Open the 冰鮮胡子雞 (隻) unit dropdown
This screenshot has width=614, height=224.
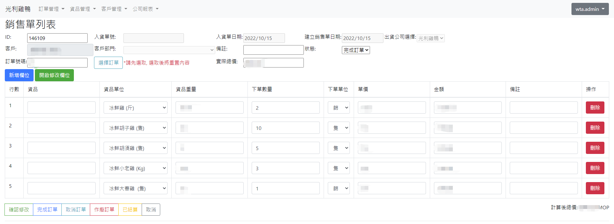[x=136, y=128]
